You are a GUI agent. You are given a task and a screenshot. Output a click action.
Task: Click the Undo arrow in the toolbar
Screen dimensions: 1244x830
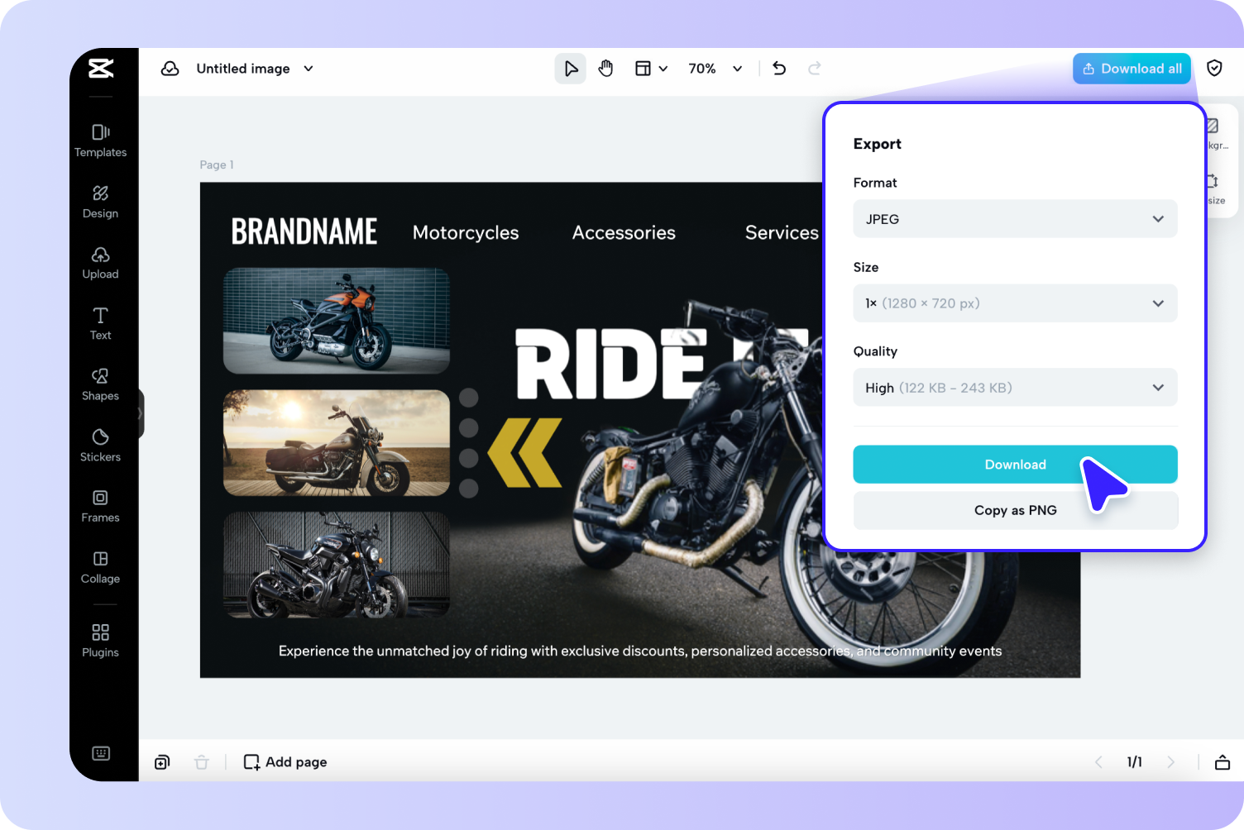pos(778,68)
